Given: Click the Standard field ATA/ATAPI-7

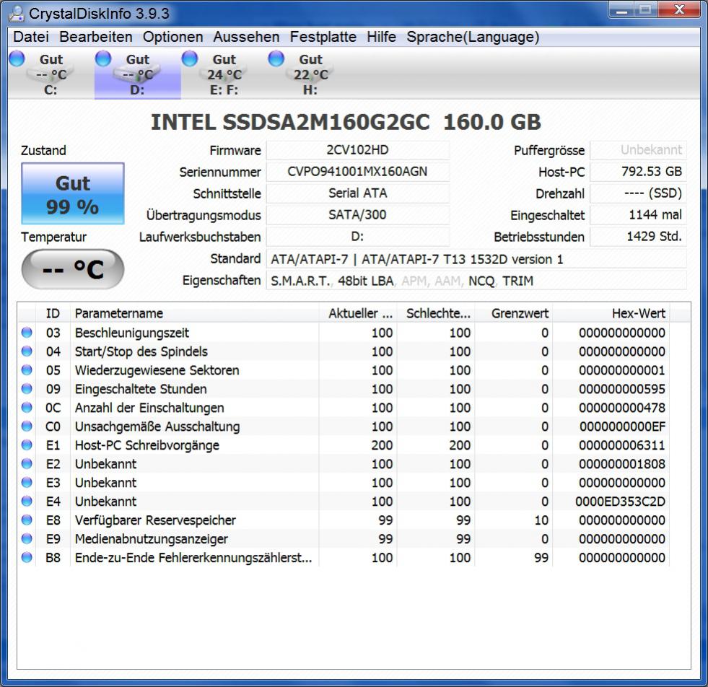Looking at the screenshot, I should [476, 259].
